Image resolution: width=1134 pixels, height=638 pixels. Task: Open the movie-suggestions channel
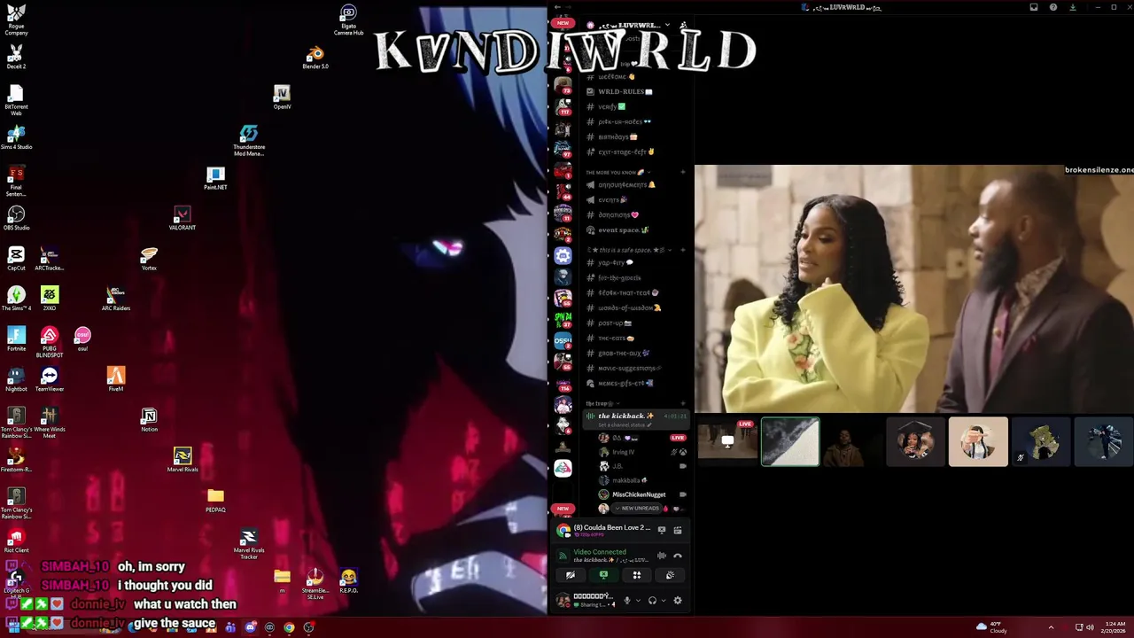[629, 368]
